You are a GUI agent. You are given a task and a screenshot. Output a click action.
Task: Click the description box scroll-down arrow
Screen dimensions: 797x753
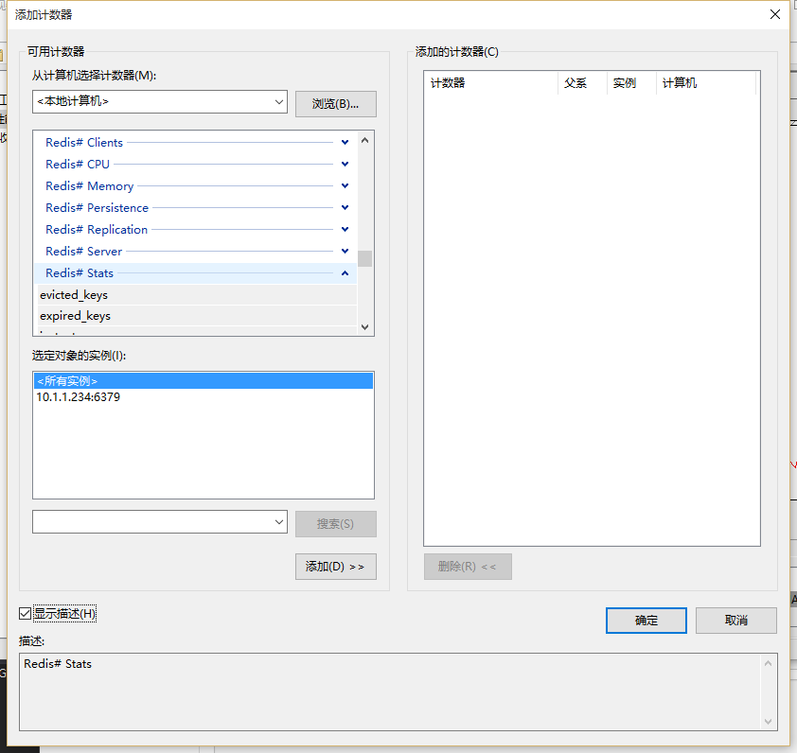click(x=768, y=722)
